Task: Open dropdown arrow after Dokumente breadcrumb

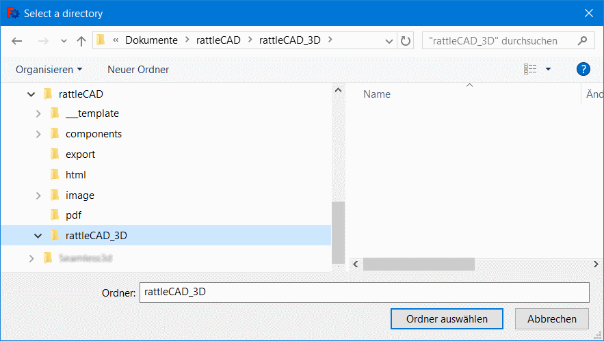Action: (x=187, y=40)
